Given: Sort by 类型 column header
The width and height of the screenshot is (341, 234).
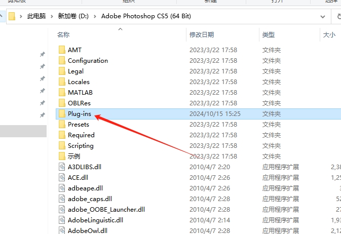Looking at the screenshot, I should [269, 34].
